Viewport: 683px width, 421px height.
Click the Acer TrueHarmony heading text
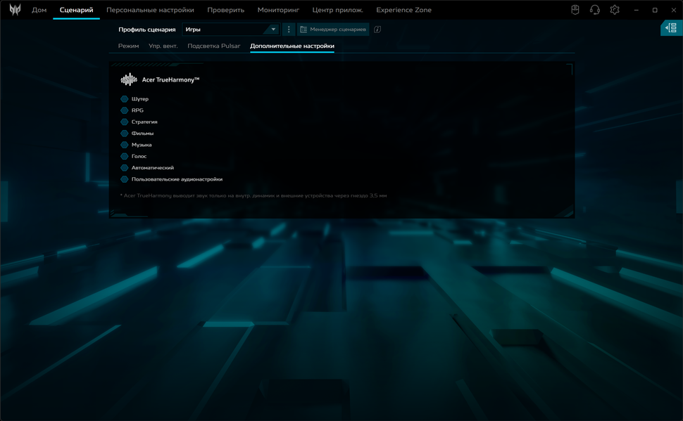[170, 79]
